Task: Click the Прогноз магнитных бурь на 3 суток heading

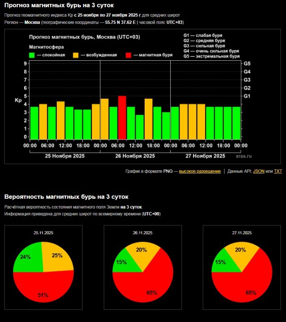Action: tap(59, 6)
